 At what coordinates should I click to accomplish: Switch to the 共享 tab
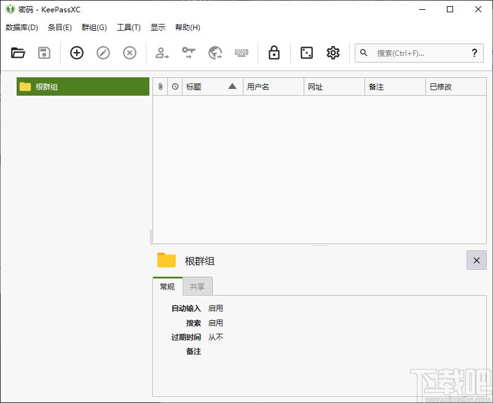tap(197, 286)
